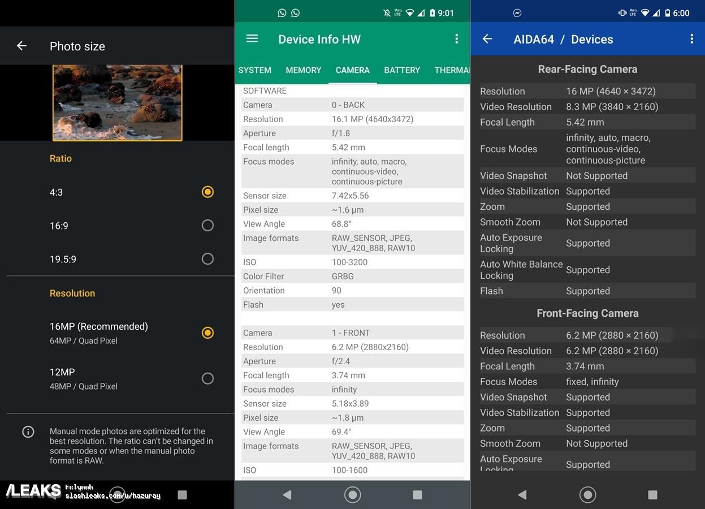
Task: Tap the 8.3 MP (3840 × 2160) value
Action: (x=612, y=107)
